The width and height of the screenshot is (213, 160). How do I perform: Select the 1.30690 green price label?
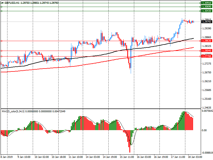[207, 6]
